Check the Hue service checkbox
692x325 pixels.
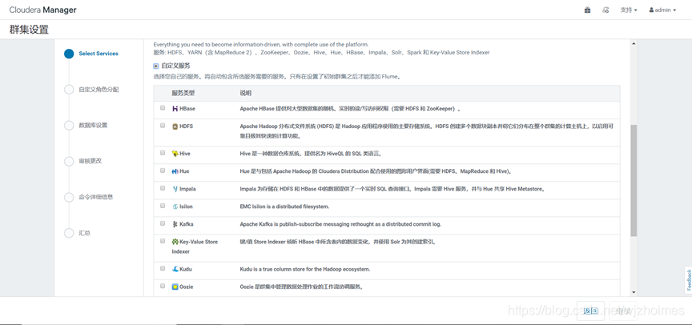[x=163, y=171]
